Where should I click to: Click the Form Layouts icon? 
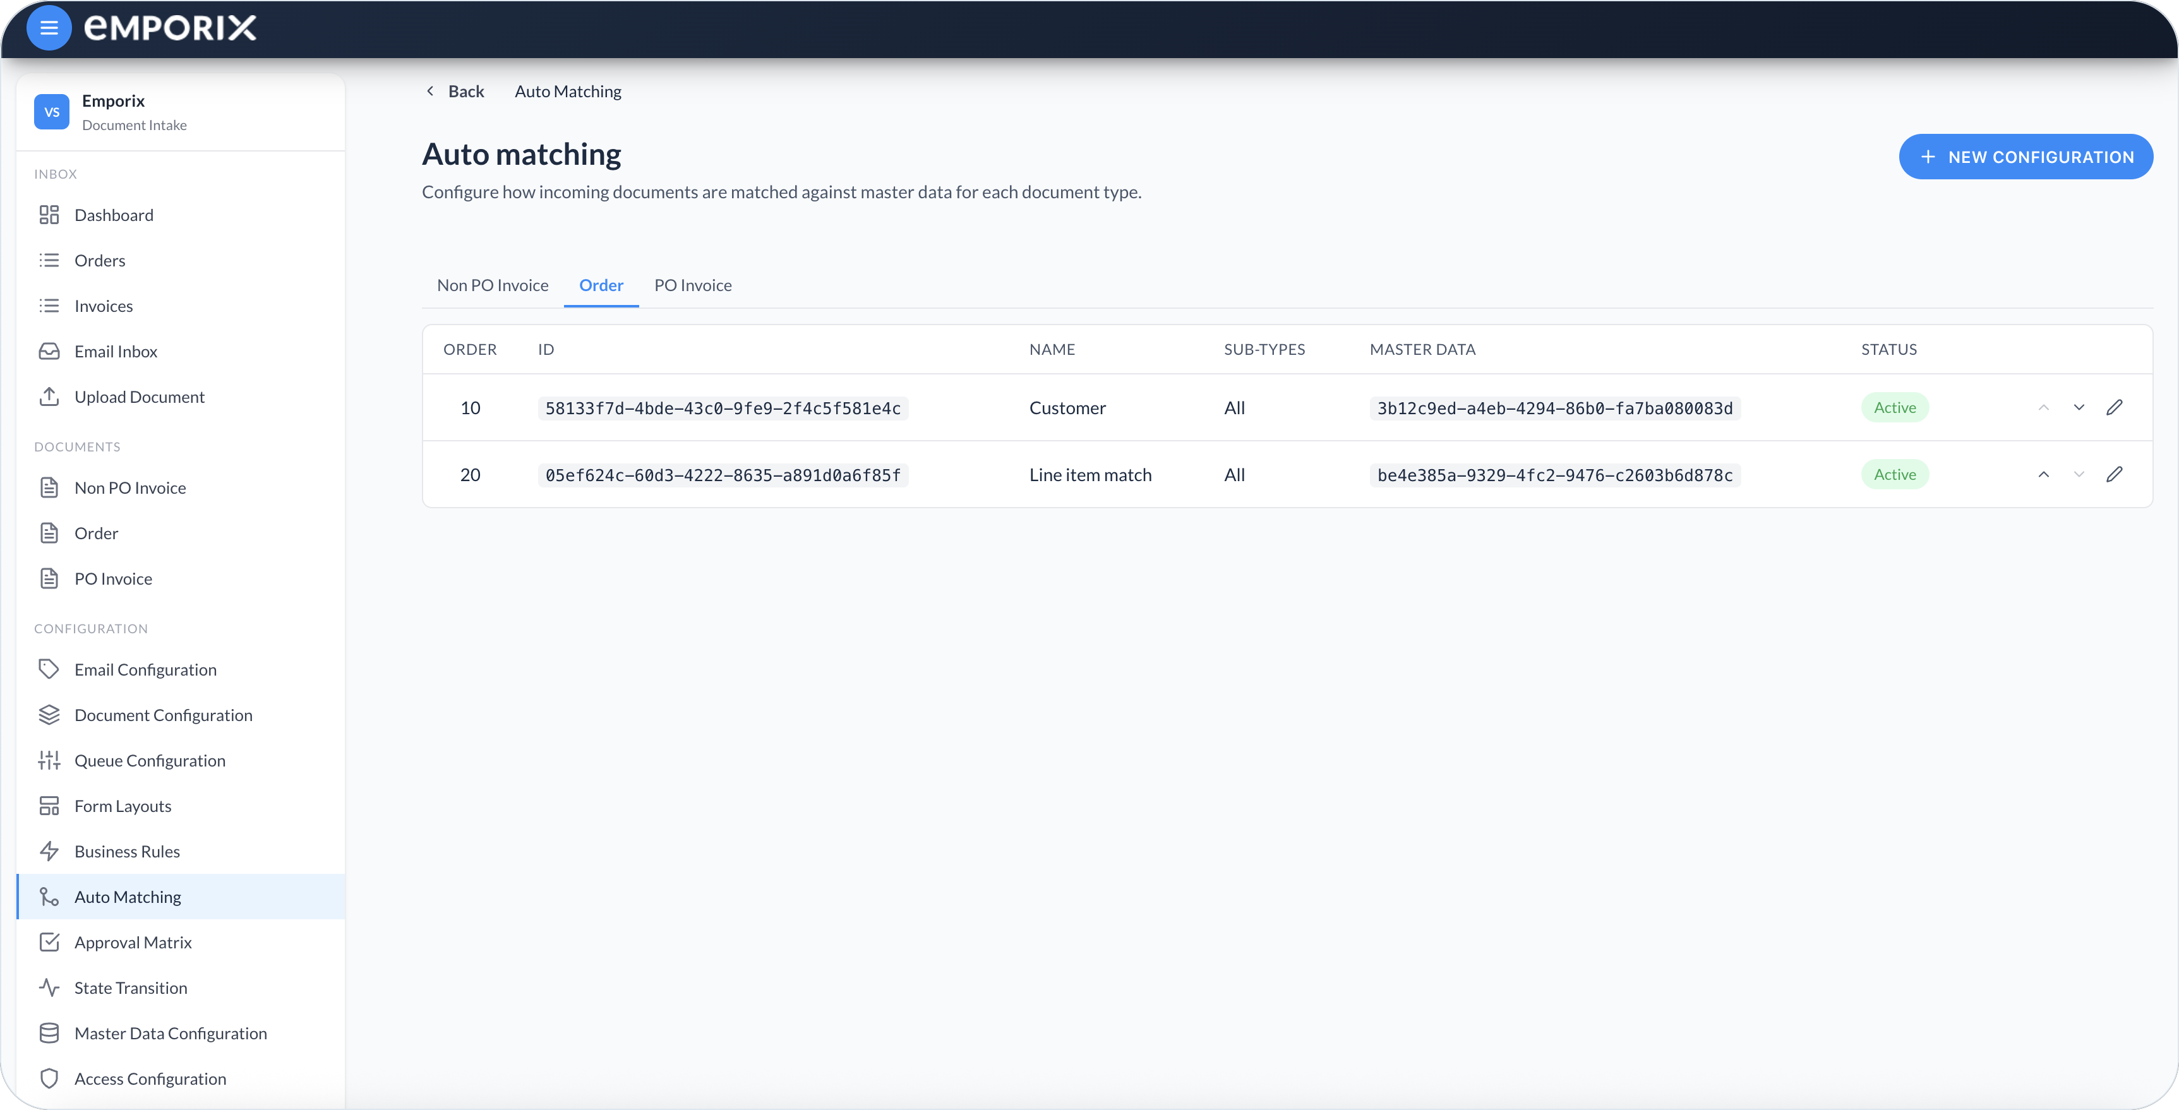coord(49,806)
